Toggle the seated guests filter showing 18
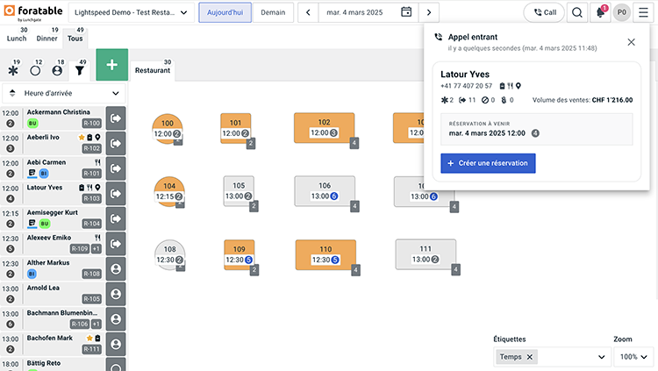 (x=57, y=69)
